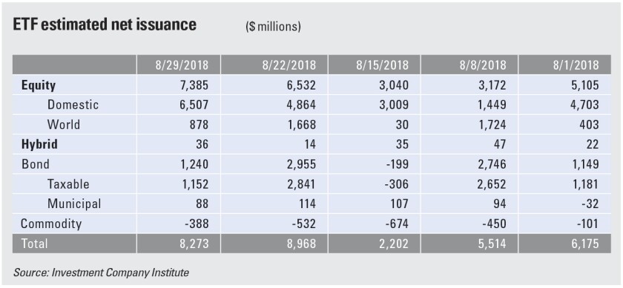
Task: Click the ETF estimated net issuance title
Action: coord(105,24)
